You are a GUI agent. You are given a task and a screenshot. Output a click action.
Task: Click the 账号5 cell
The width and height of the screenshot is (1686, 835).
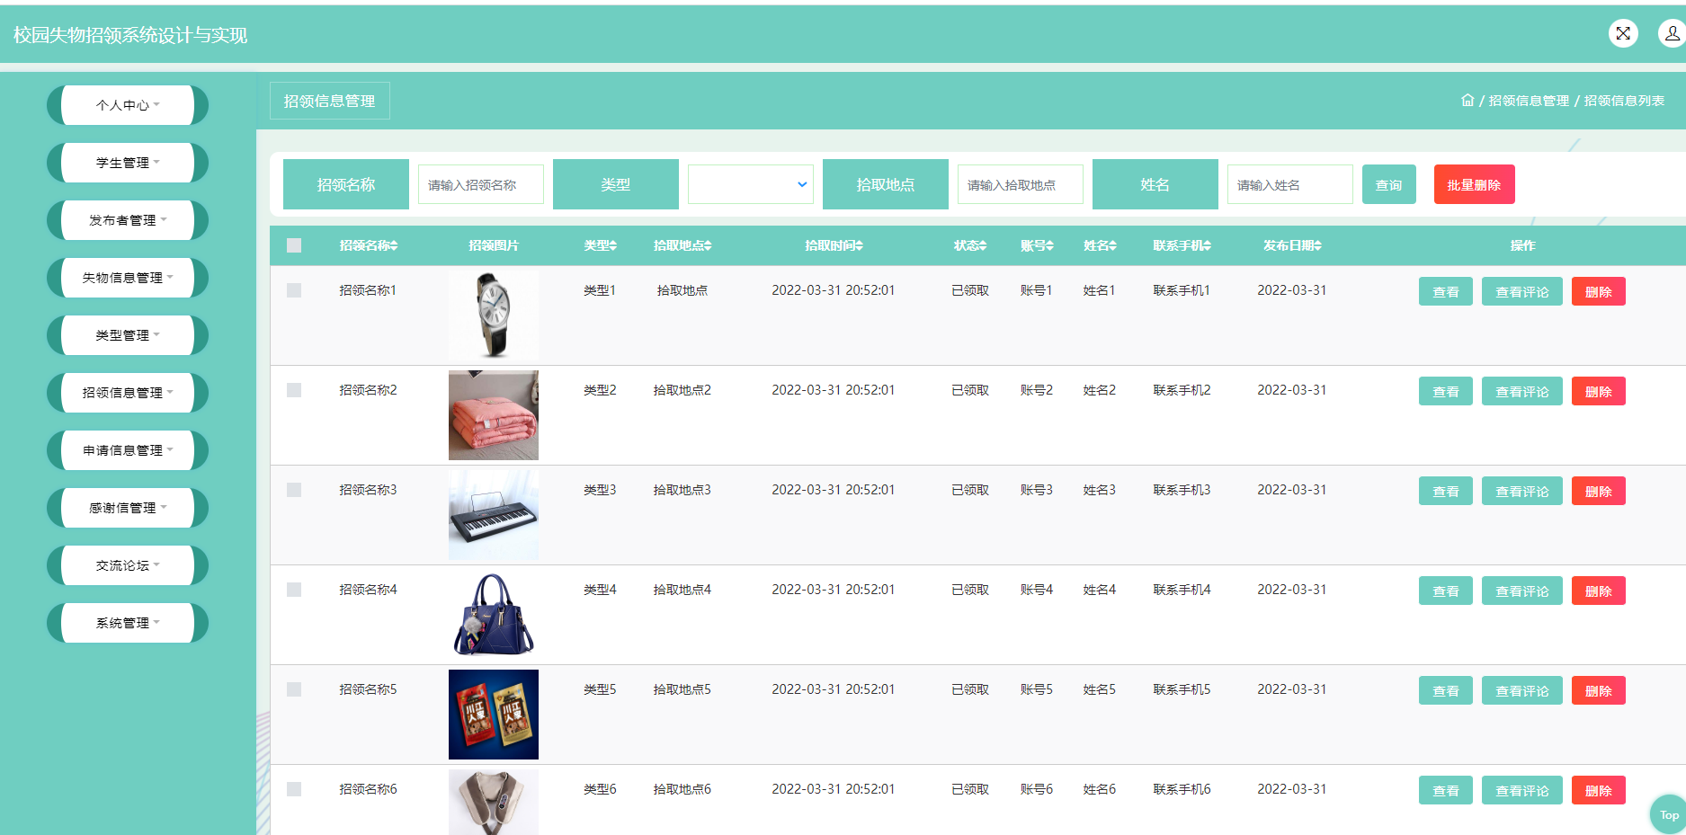1037,689
